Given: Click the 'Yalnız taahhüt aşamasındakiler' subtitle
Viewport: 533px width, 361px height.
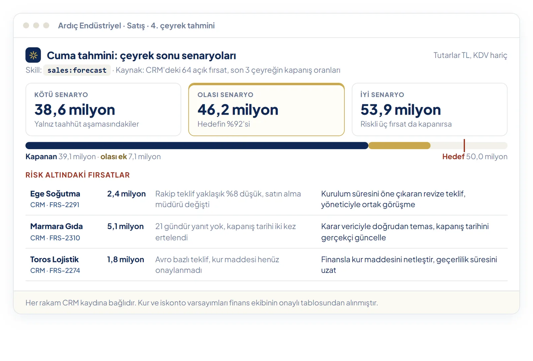Looking at the screenshot, I should (87, 124).
